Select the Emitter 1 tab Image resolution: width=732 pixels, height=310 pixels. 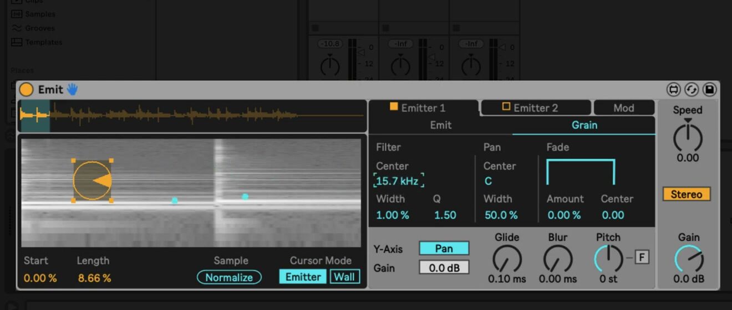point(424,108)
